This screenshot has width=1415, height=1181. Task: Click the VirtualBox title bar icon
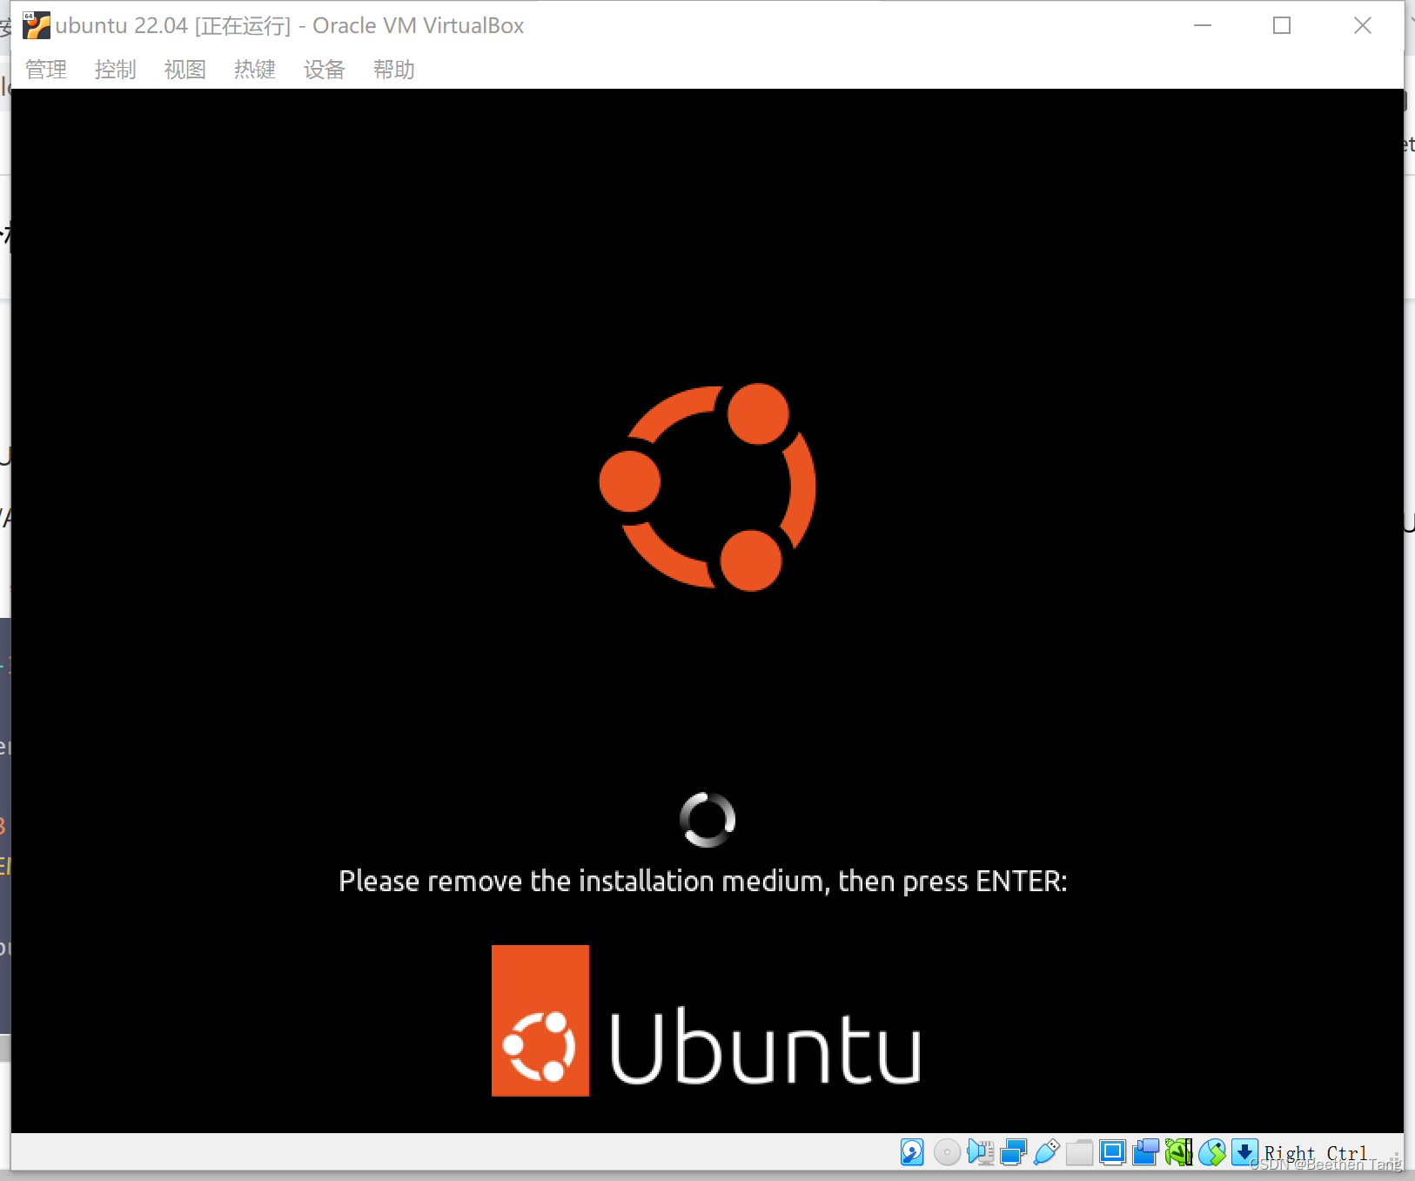[36, 25]
